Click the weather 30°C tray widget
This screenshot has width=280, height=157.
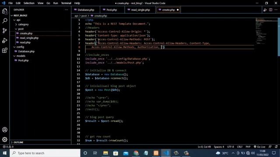(x=222, y=153)
